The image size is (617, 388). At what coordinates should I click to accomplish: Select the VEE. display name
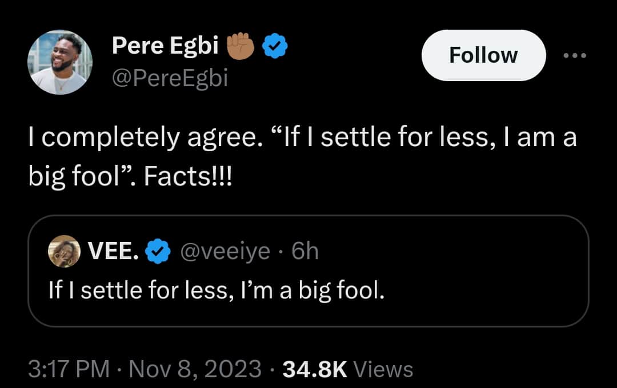(x=113, y=251)
